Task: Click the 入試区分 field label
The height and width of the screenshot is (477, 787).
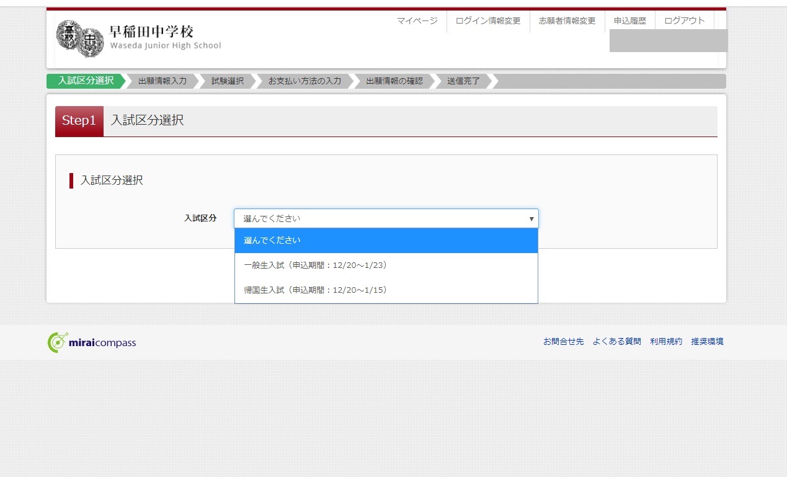Action: coord(200,218)
